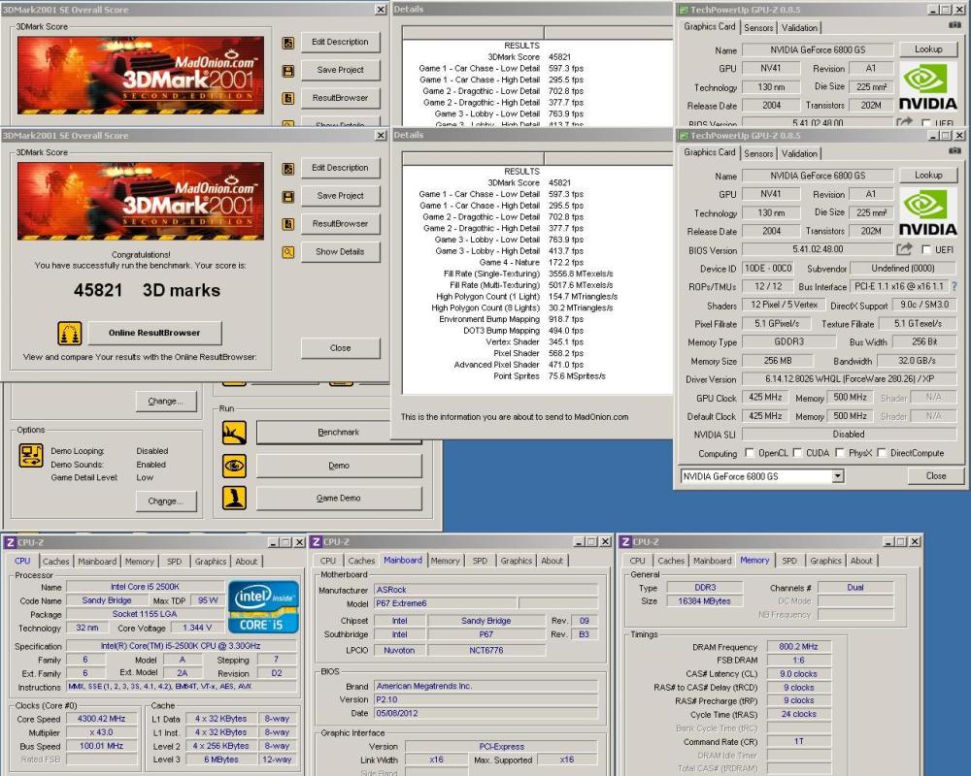This screenshot has height=776, width=971.
Task: Click the Core Speed 4300.42 MHz value
Action: tap(102, 719)
